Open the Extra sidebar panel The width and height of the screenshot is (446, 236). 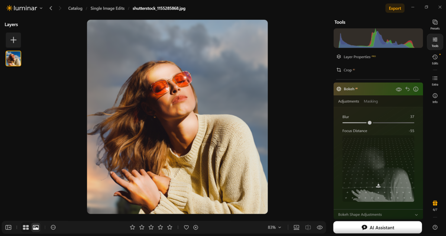point(435,80)
